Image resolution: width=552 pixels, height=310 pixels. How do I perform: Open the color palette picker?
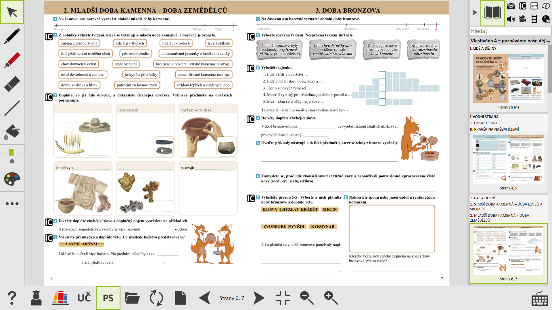[x=12, y=179]
